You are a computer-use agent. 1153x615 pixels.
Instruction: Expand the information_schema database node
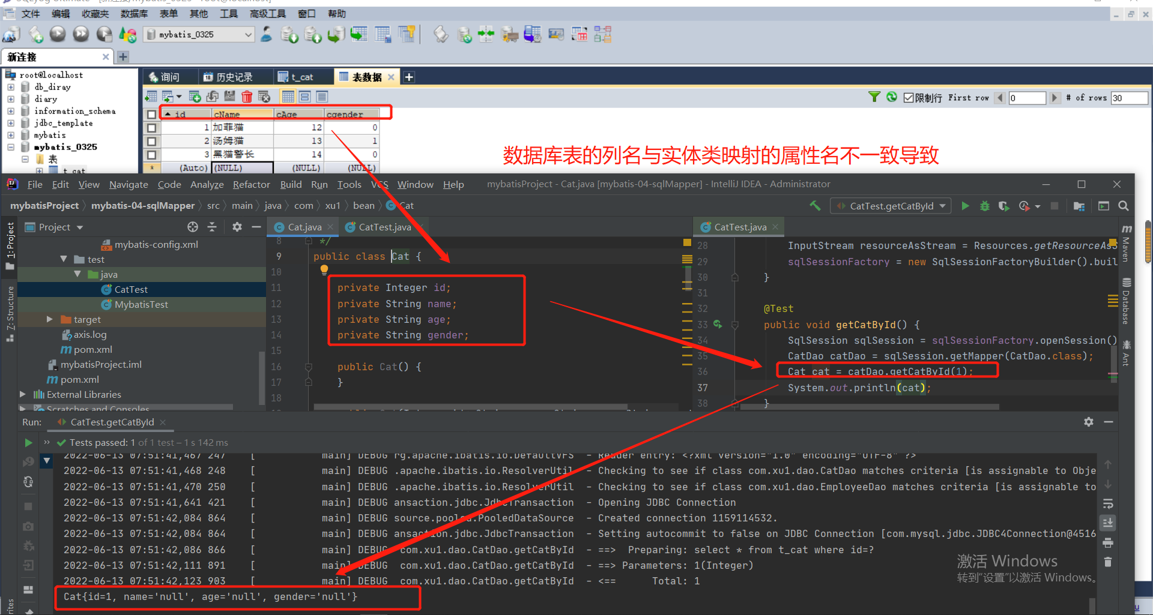[x=11, y=111]
